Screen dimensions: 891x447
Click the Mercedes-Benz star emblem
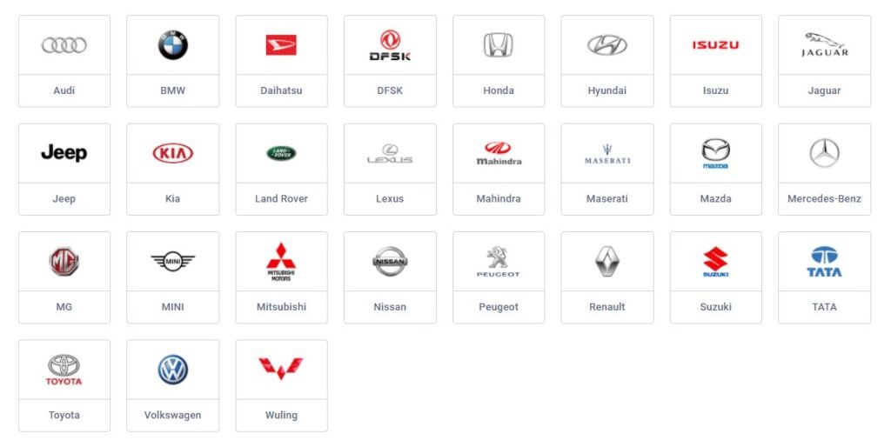tap(825, 153)
